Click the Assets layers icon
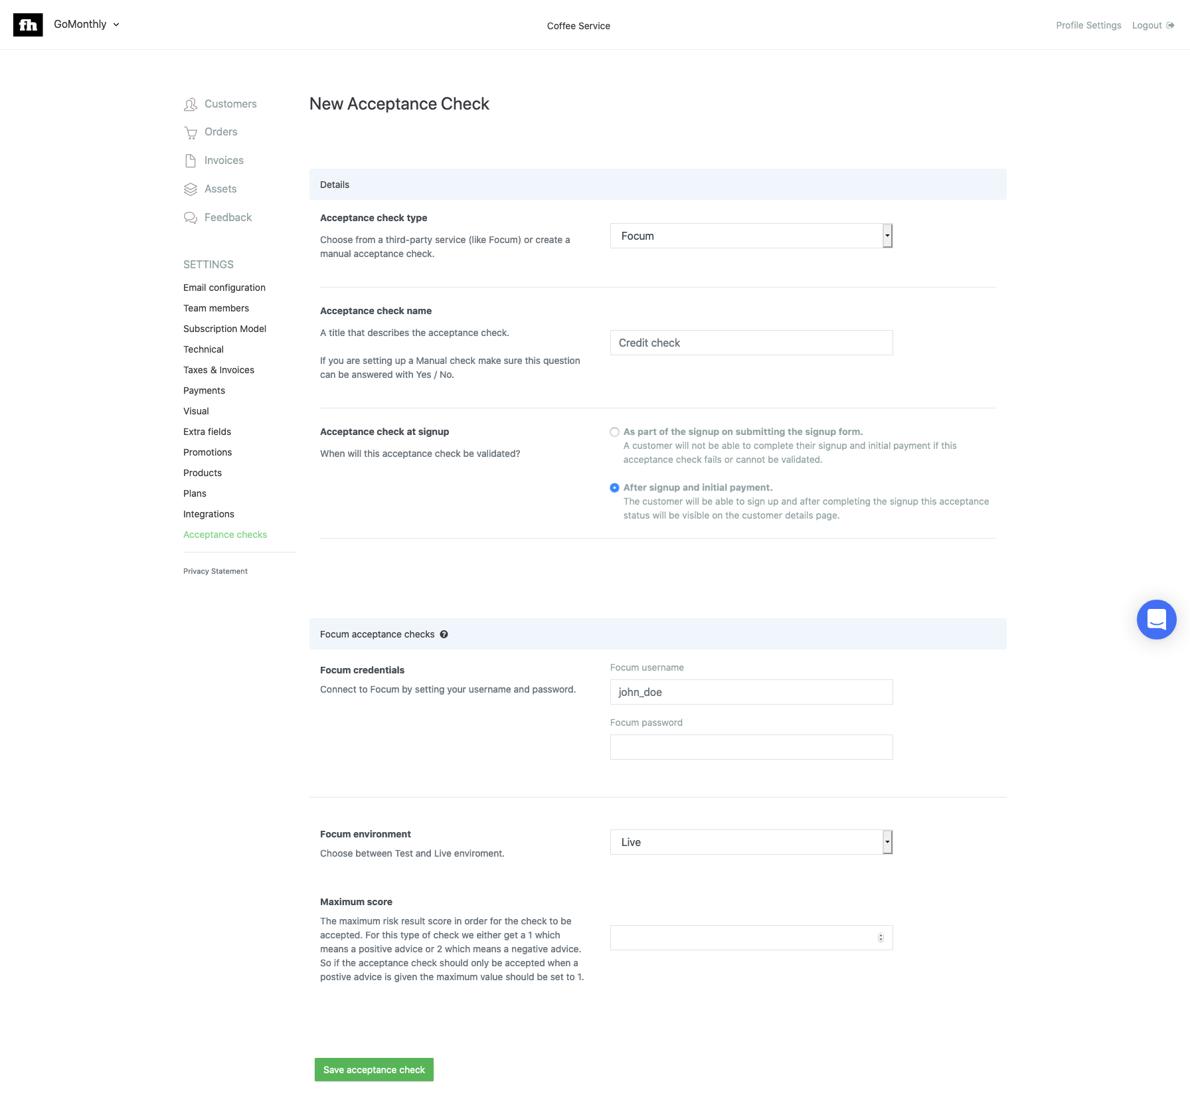 [191, 189]
